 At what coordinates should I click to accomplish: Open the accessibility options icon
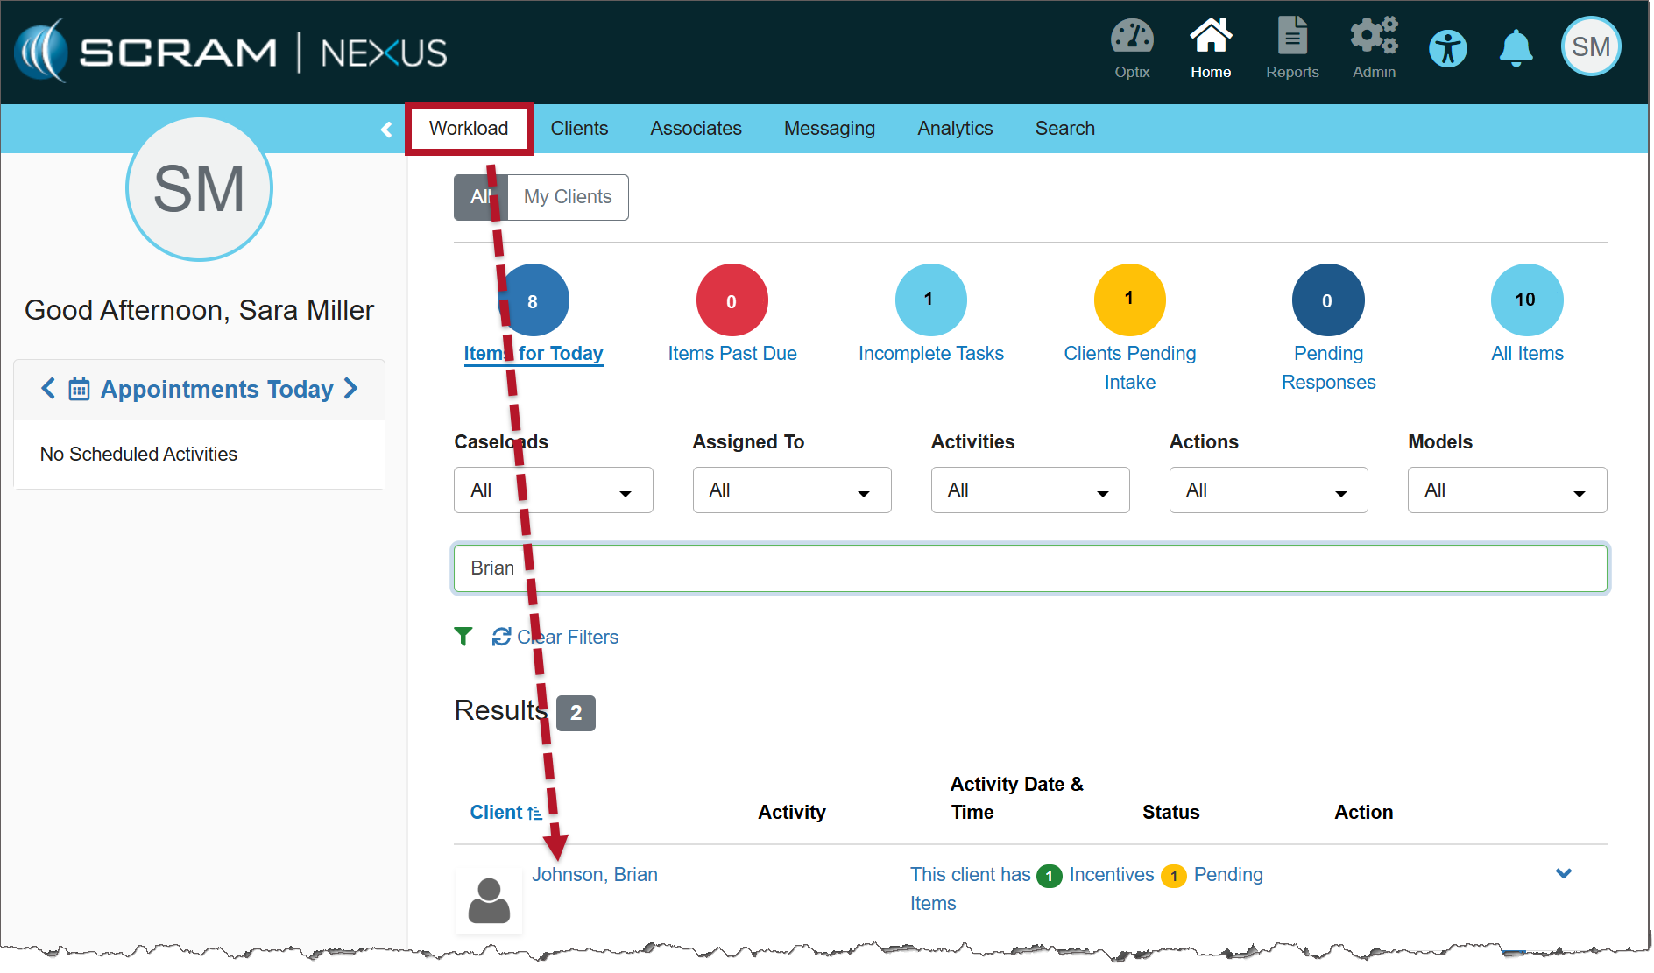[x=1447, y=48]
